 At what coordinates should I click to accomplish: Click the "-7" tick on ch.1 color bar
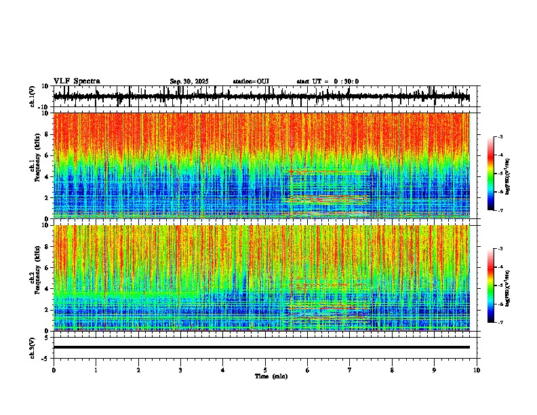500,210
